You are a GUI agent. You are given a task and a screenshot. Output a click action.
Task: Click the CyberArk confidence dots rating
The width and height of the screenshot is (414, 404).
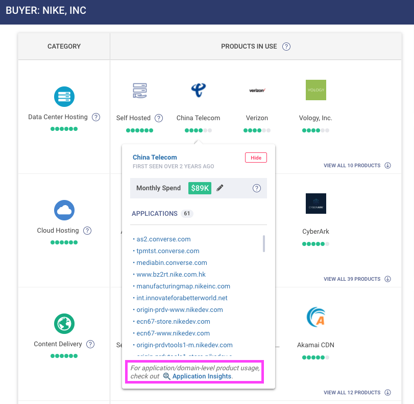point(316,243)
